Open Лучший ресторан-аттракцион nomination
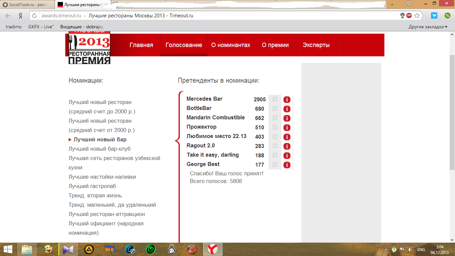 point(107,214)
